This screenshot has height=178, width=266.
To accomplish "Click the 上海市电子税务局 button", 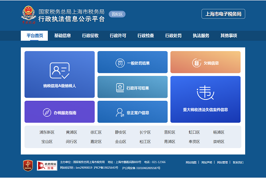I will coord(223,14).
